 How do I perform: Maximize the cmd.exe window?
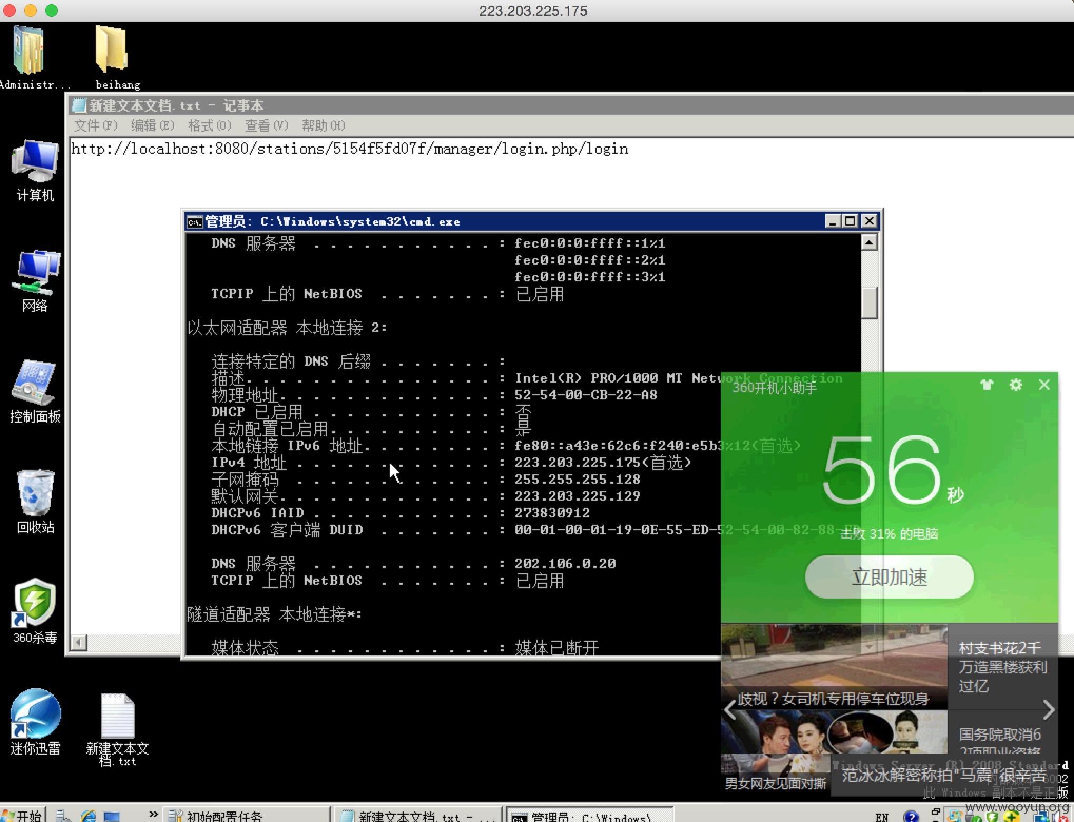point(850,221)
